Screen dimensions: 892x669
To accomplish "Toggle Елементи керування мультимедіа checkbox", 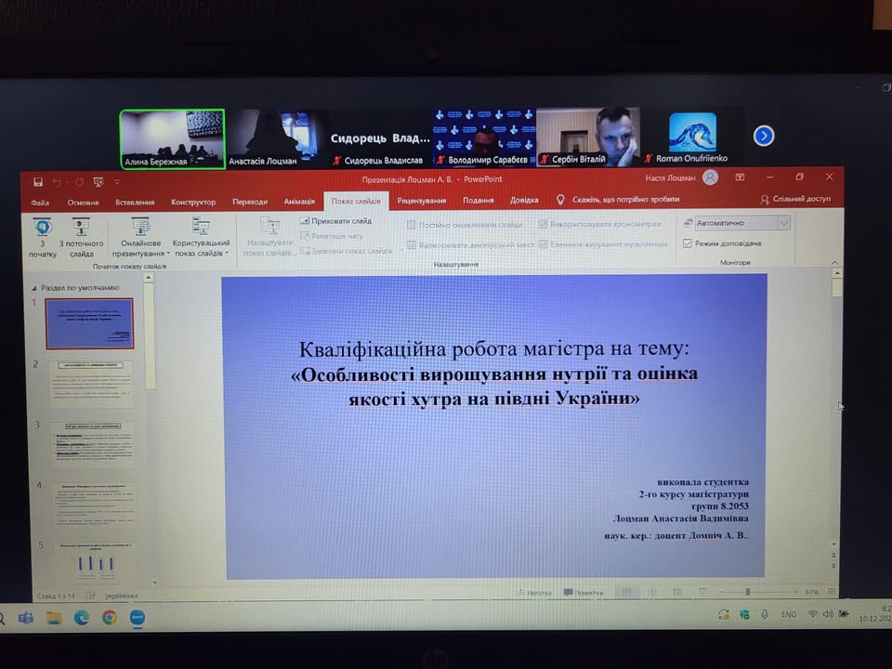I will point(543,244).
